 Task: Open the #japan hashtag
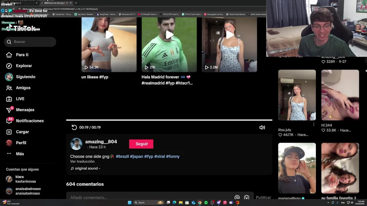click(136, 157)
